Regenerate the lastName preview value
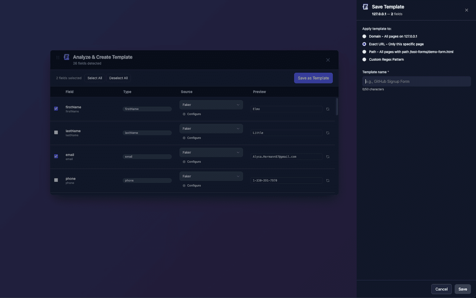The width and height of the screenshot is (476, 298). tap(328, 133)
